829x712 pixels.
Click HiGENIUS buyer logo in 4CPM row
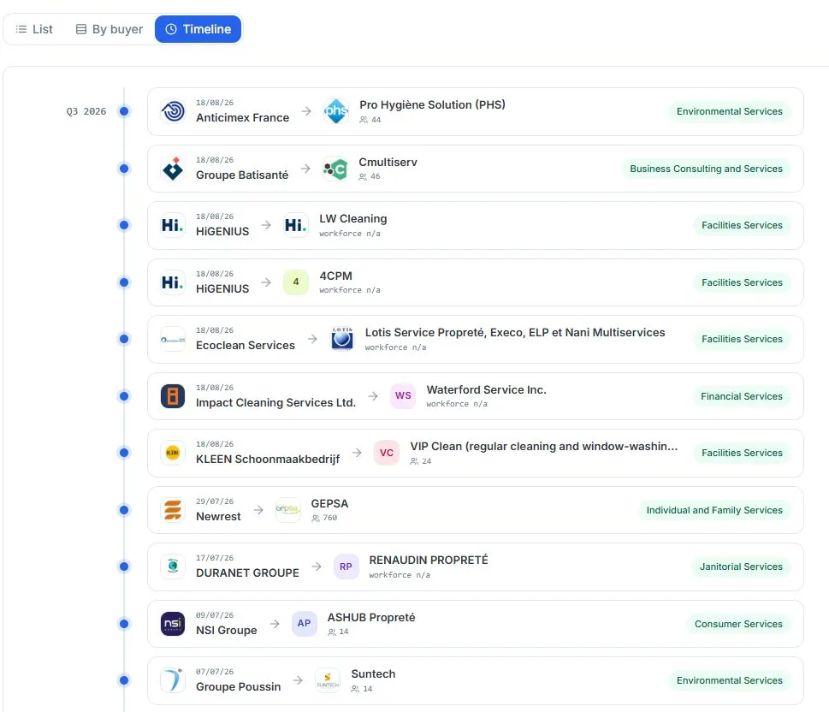coord(173,282)
